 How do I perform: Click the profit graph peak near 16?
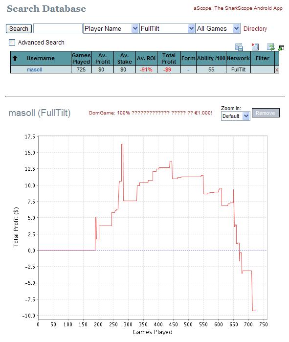pos(122,144)
